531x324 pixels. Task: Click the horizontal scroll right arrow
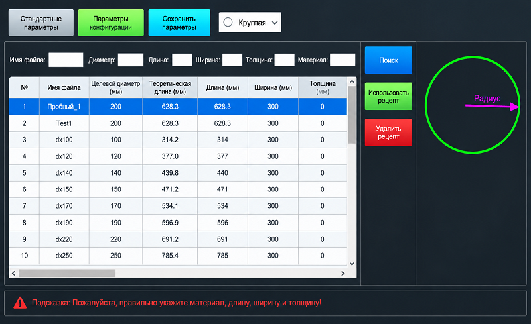pyautogui.click(x=343, y=273)
